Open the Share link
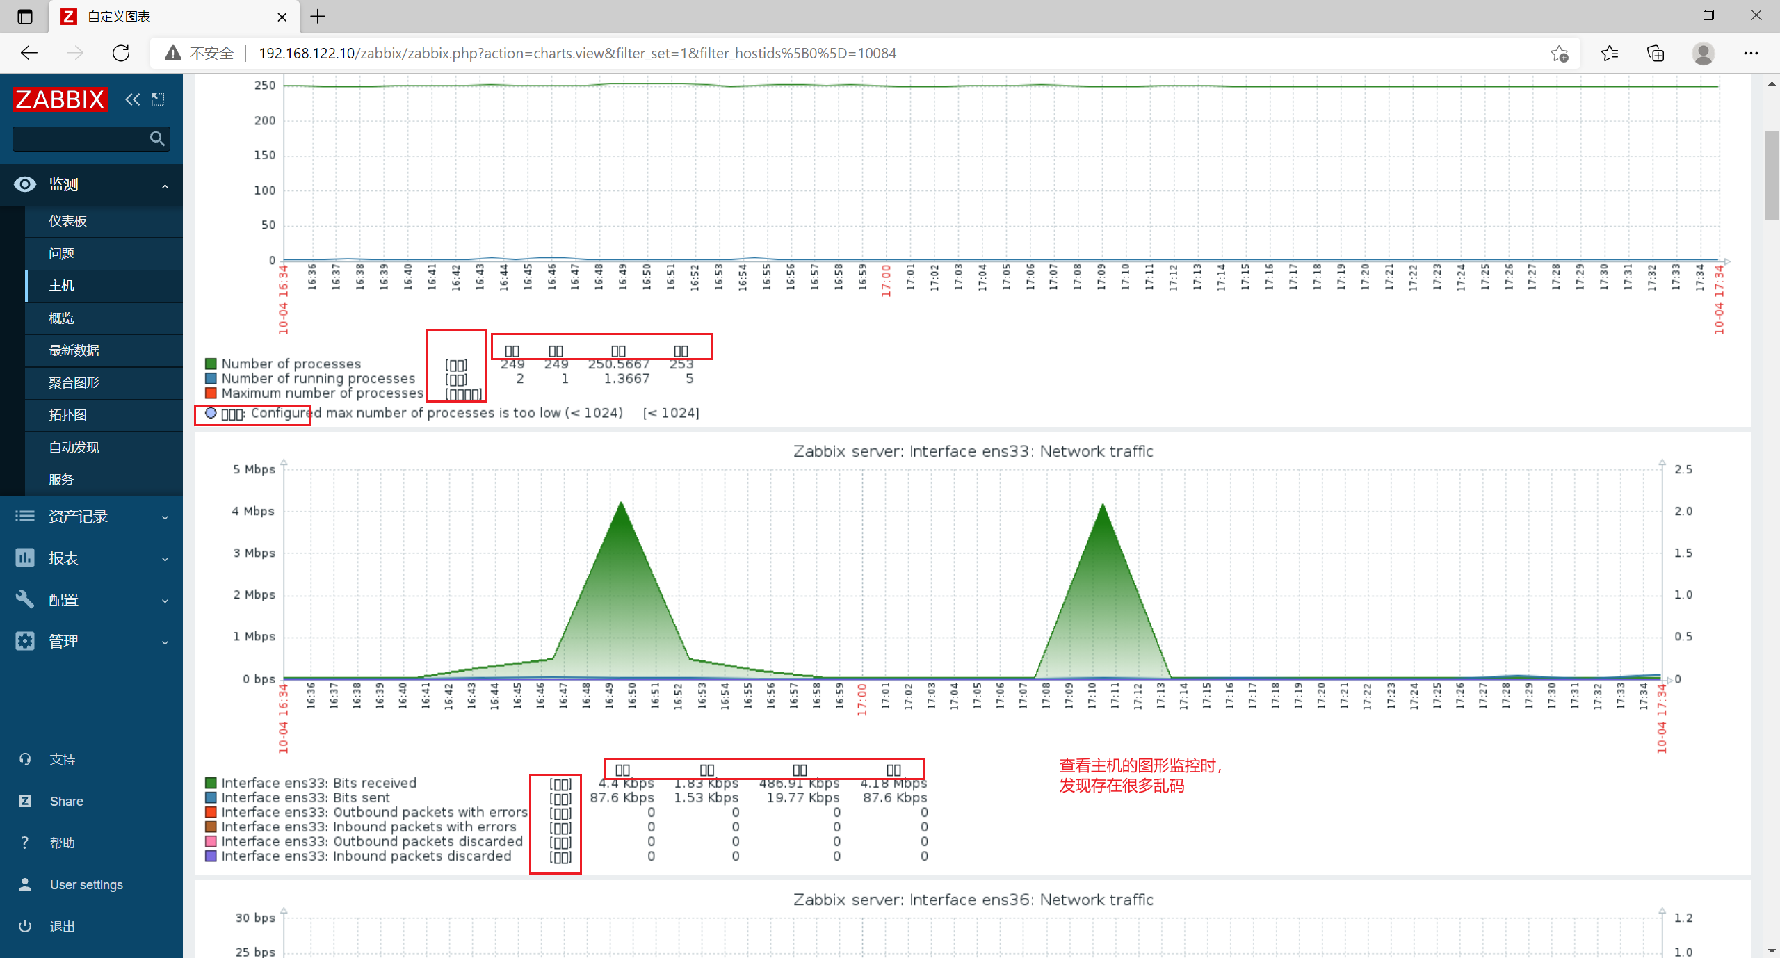This screenshot has height=958, width=1780. [67, 802]
